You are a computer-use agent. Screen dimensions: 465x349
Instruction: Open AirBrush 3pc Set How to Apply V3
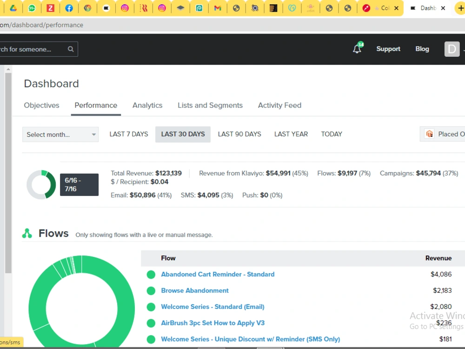coord(213,323)
